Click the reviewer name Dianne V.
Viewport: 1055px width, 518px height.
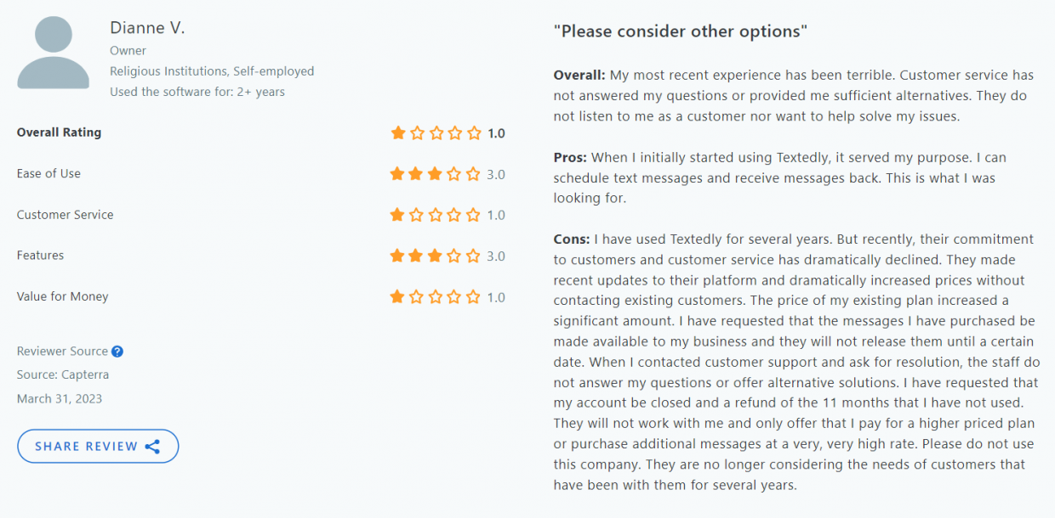point(147,27)
